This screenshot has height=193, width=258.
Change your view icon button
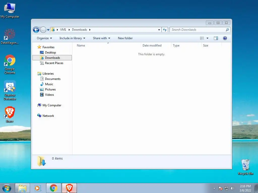coord(202,38)
